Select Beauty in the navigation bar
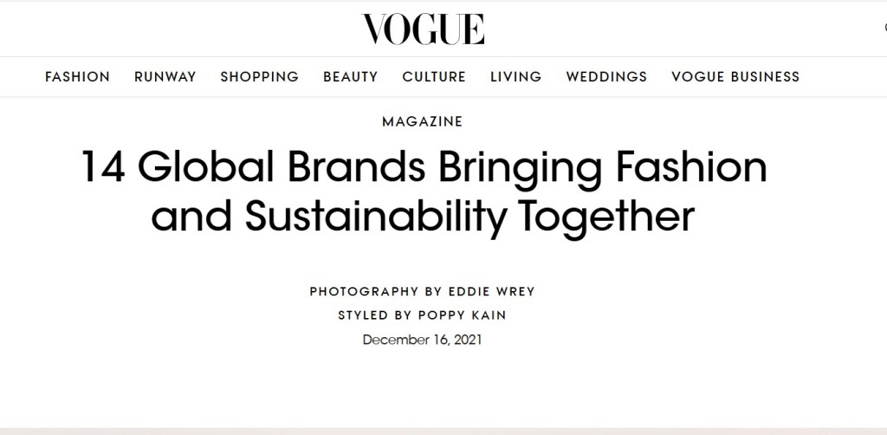887x435 pixels. (350, 76)
